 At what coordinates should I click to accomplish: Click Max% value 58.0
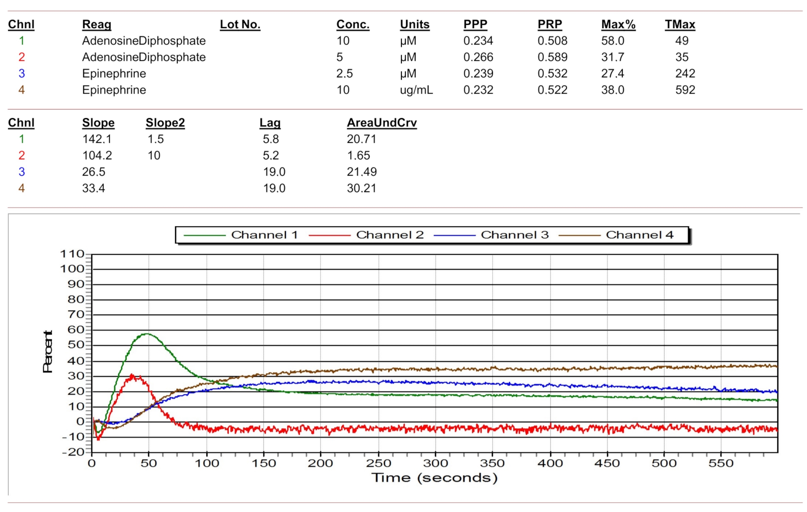613,41
